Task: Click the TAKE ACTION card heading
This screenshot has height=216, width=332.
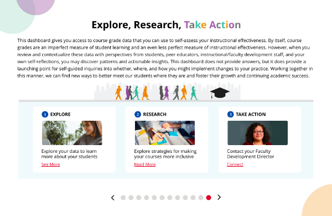Action: [251, 114]
